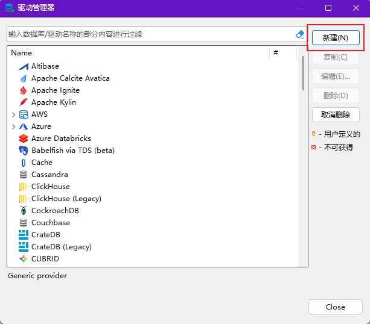Expand the Azure driver group
This screenshot has width=370, height=324.
click(13, 126)
